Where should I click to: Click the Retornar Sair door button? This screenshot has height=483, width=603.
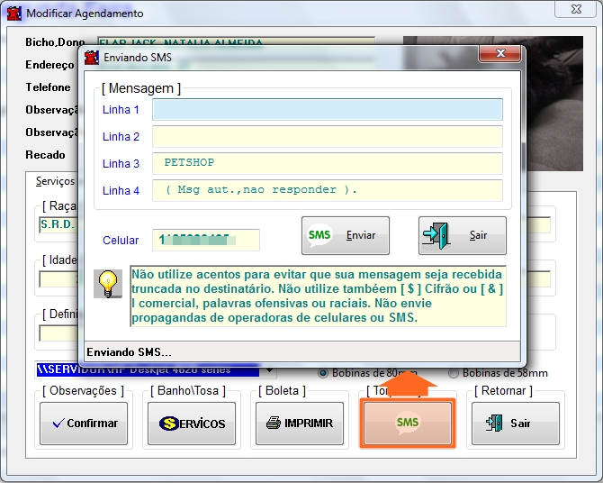(515, 423)
